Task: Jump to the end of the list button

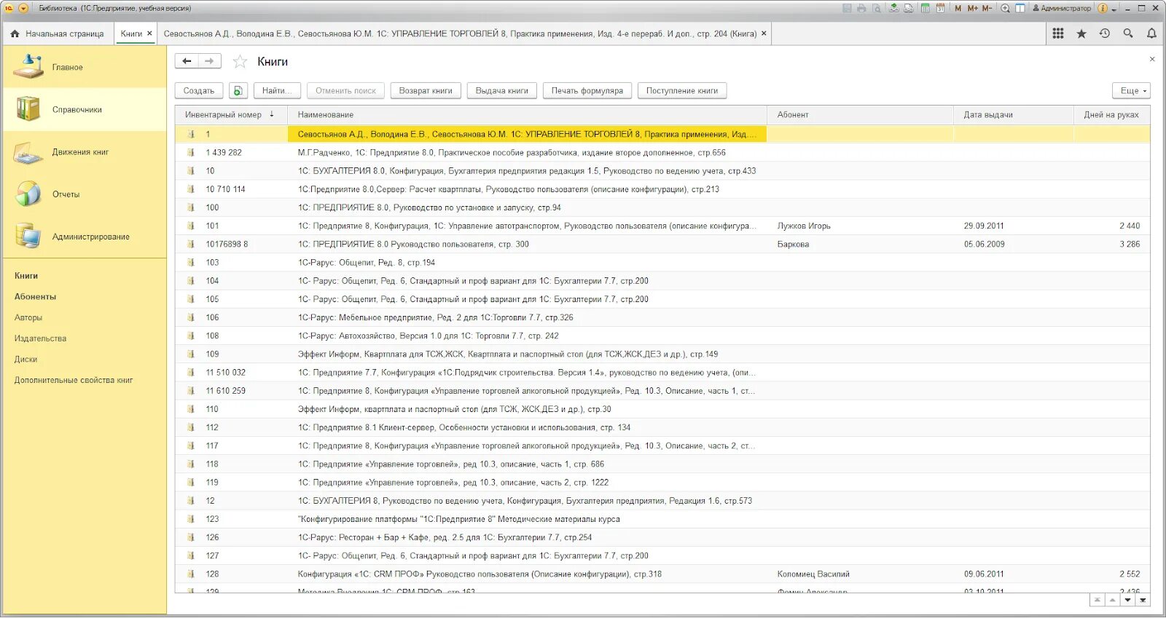Action: (x=1143, y=601)
